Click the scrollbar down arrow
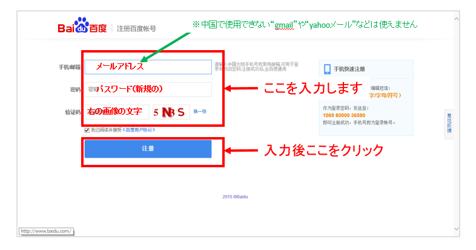This screenshot has height=250, width=476. 456,229
